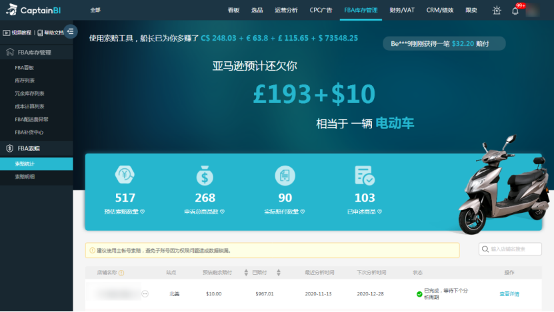The height and width of the screenshot is (312, 554).
Task: Expand FBA索赔 sidebar section
Action: coord(37,148)
